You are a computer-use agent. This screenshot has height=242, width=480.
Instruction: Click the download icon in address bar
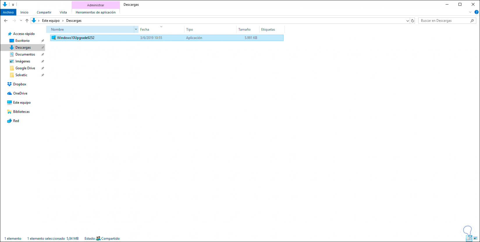(34, 21)
